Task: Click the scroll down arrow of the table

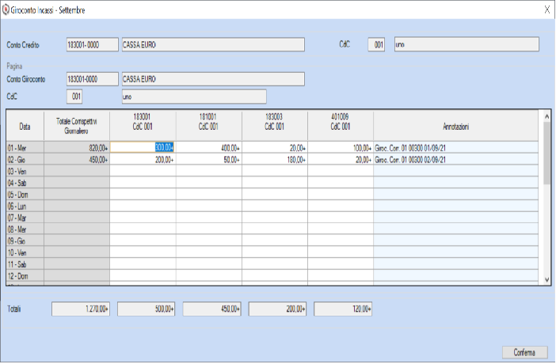Action: [546, 279]
